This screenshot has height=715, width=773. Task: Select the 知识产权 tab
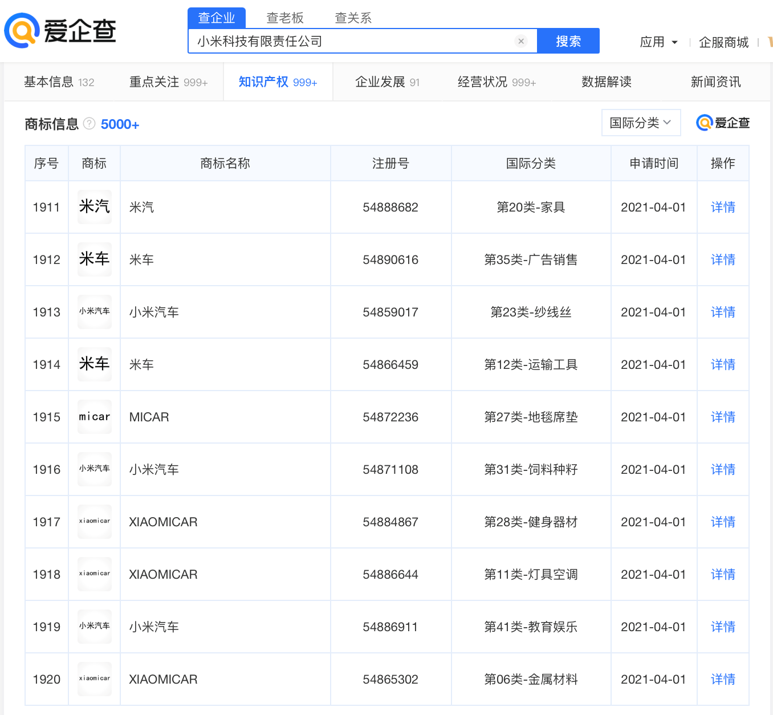tap(278, 82)
